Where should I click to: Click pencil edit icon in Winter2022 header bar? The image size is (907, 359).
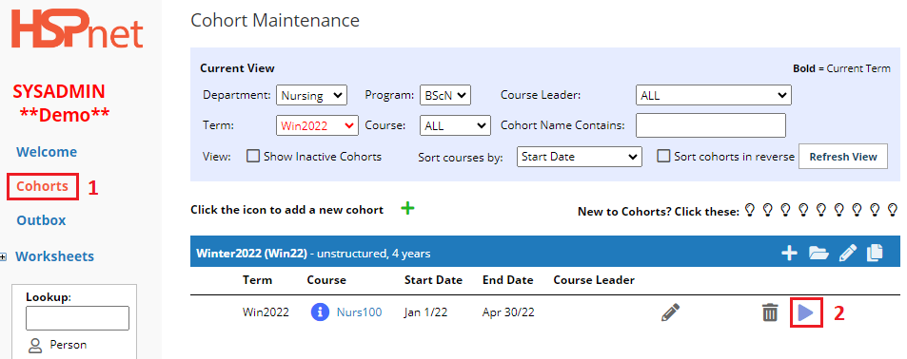click(x=848, y=253)
